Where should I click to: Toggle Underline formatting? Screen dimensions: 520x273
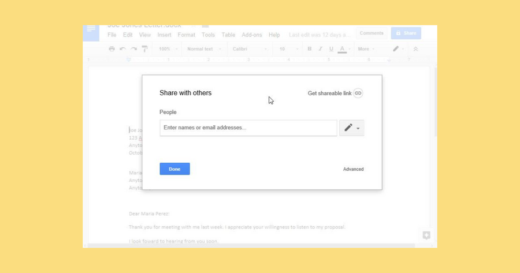[x=331, y=49]
